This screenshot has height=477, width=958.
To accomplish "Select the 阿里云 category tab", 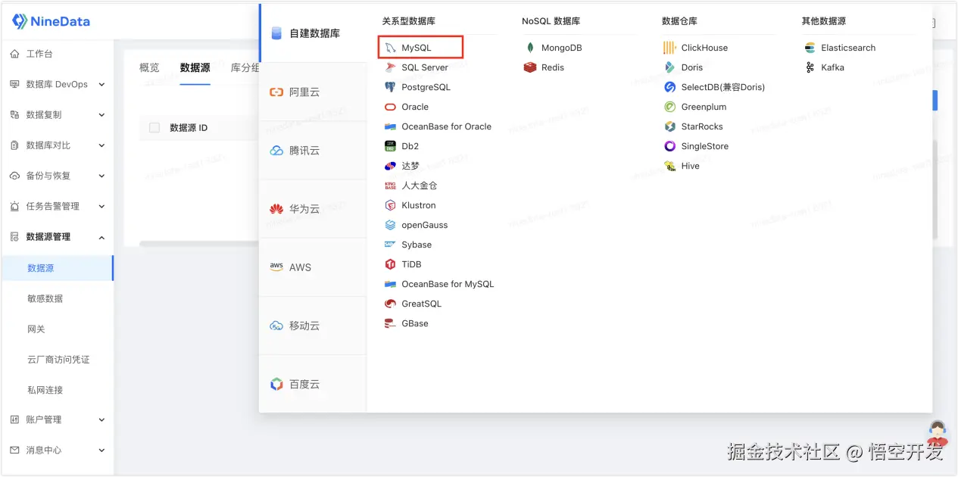I will pyautogui.click(x=313, y=92).
